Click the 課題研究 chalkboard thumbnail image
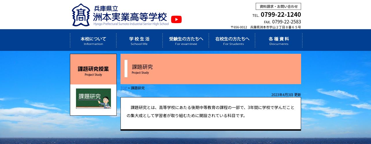Screen dimensions: 371x144 (x=93, y=98)
